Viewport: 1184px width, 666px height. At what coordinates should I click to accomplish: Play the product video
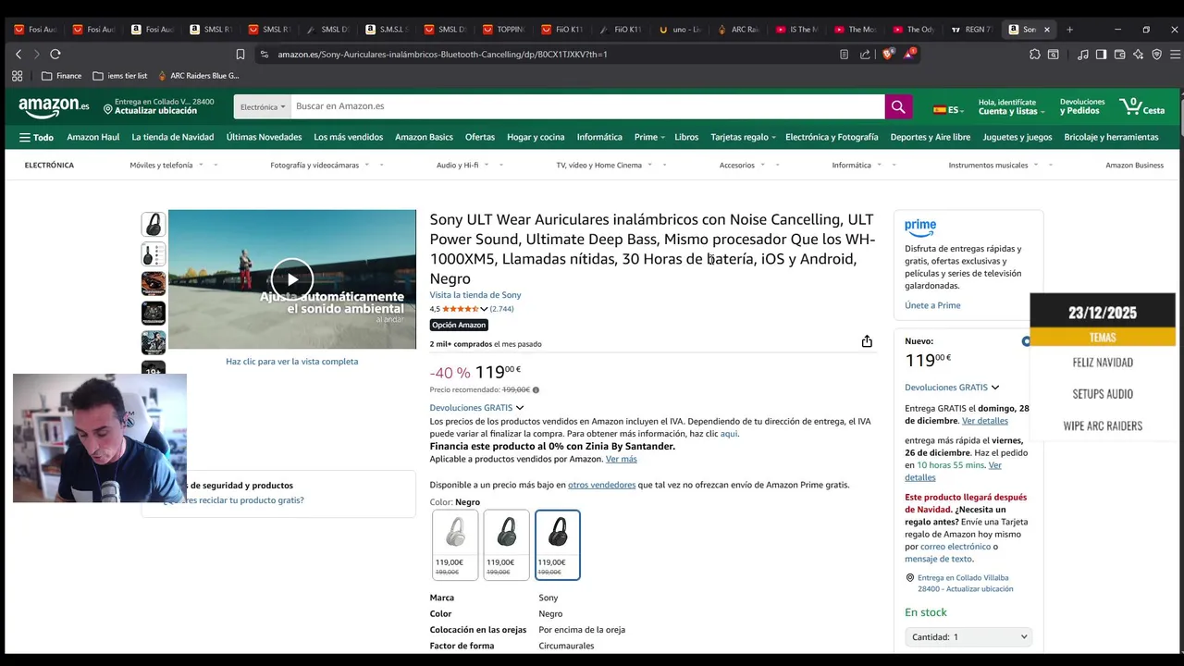(x=292, y=279)
